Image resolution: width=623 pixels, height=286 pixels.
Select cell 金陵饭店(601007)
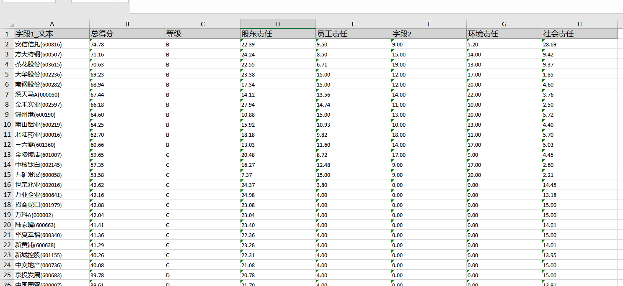[52, 154]
